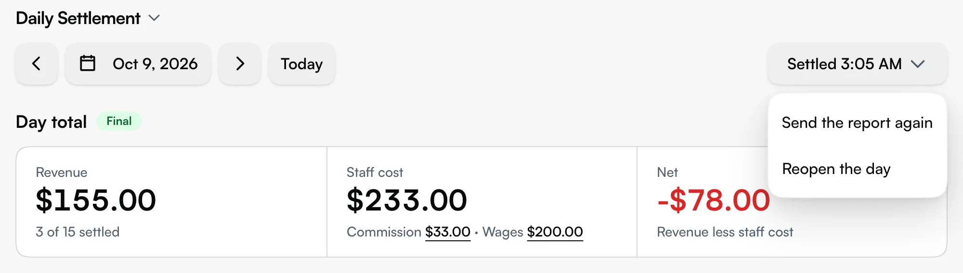Screen dimensions: 963x273
Task: Click the Day total heading
Action: [52, 122]
